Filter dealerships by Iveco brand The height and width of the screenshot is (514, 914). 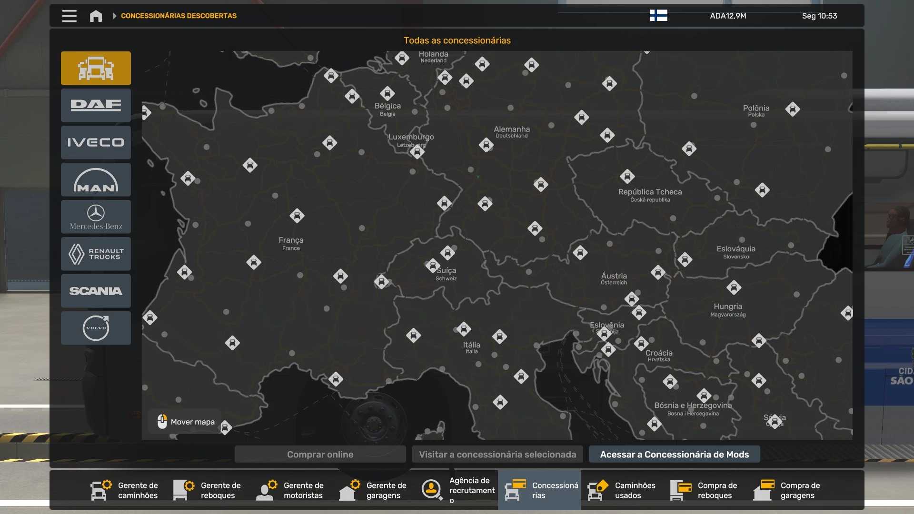pyautogui.click(x=96, y=142)
